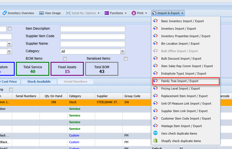This screenshot has width=232, height=149.
Task: Click the Item Description text field
Action: pyautogui.click(x=93, y=29)
